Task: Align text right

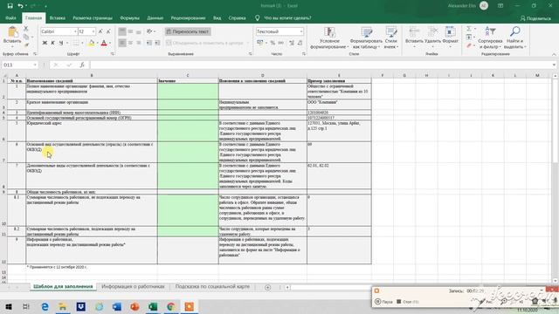Action: [139, 43]
